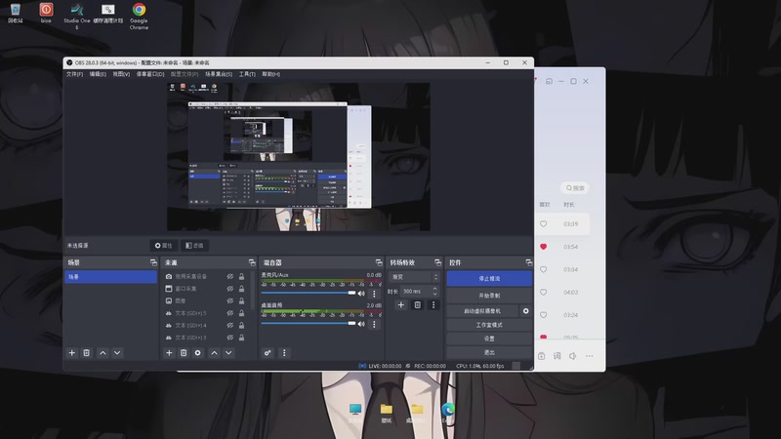Image resolution: width=781 pixels, height=439 pixels.
Task: Toggle lock on 窗口采集 source
Action: click(x=241, y=288)
